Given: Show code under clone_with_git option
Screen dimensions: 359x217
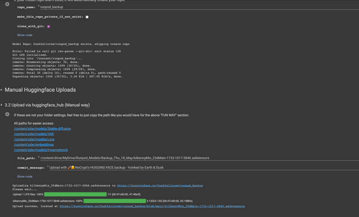Looking at the screenshot, I should [x=25, y=35].
